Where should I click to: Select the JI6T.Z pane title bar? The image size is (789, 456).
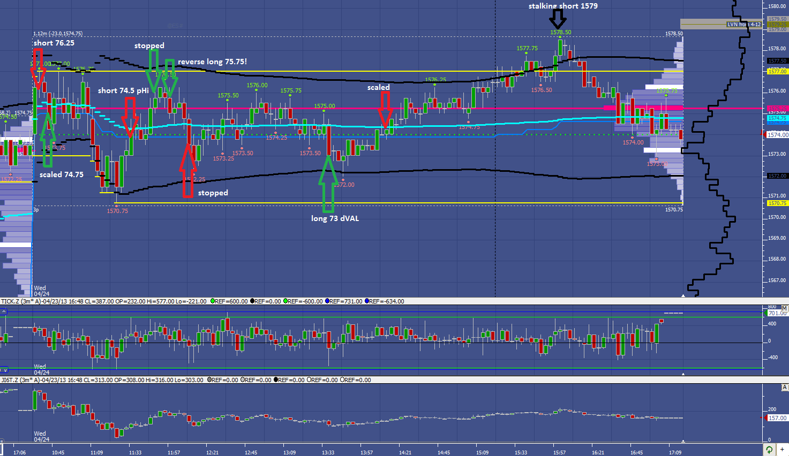[x=394, y=380]
